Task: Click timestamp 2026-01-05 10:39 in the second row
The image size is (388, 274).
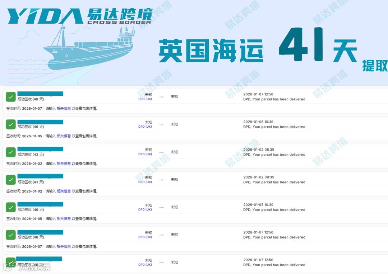Action: (x=258, y=122)
